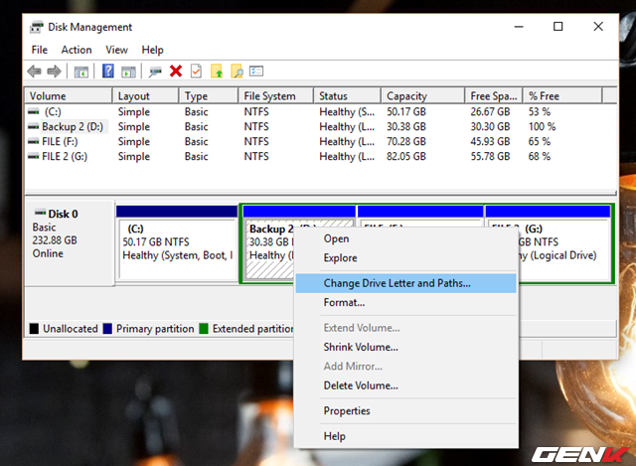Click the Properties checkmark page icon
636x466 pixels.
click(196, 71)
